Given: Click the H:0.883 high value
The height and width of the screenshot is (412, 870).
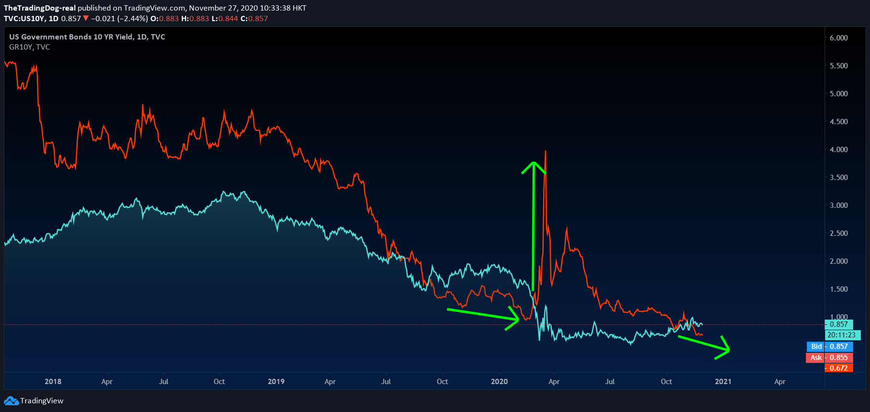Looking at the screenshot, I should coord(195,18).
